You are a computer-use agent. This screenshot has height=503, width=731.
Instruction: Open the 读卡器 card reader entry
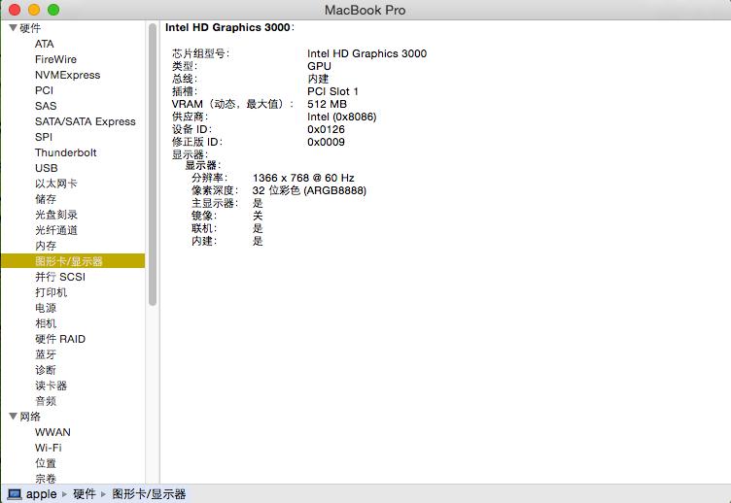pyautogui.click(x=51, y=386)
